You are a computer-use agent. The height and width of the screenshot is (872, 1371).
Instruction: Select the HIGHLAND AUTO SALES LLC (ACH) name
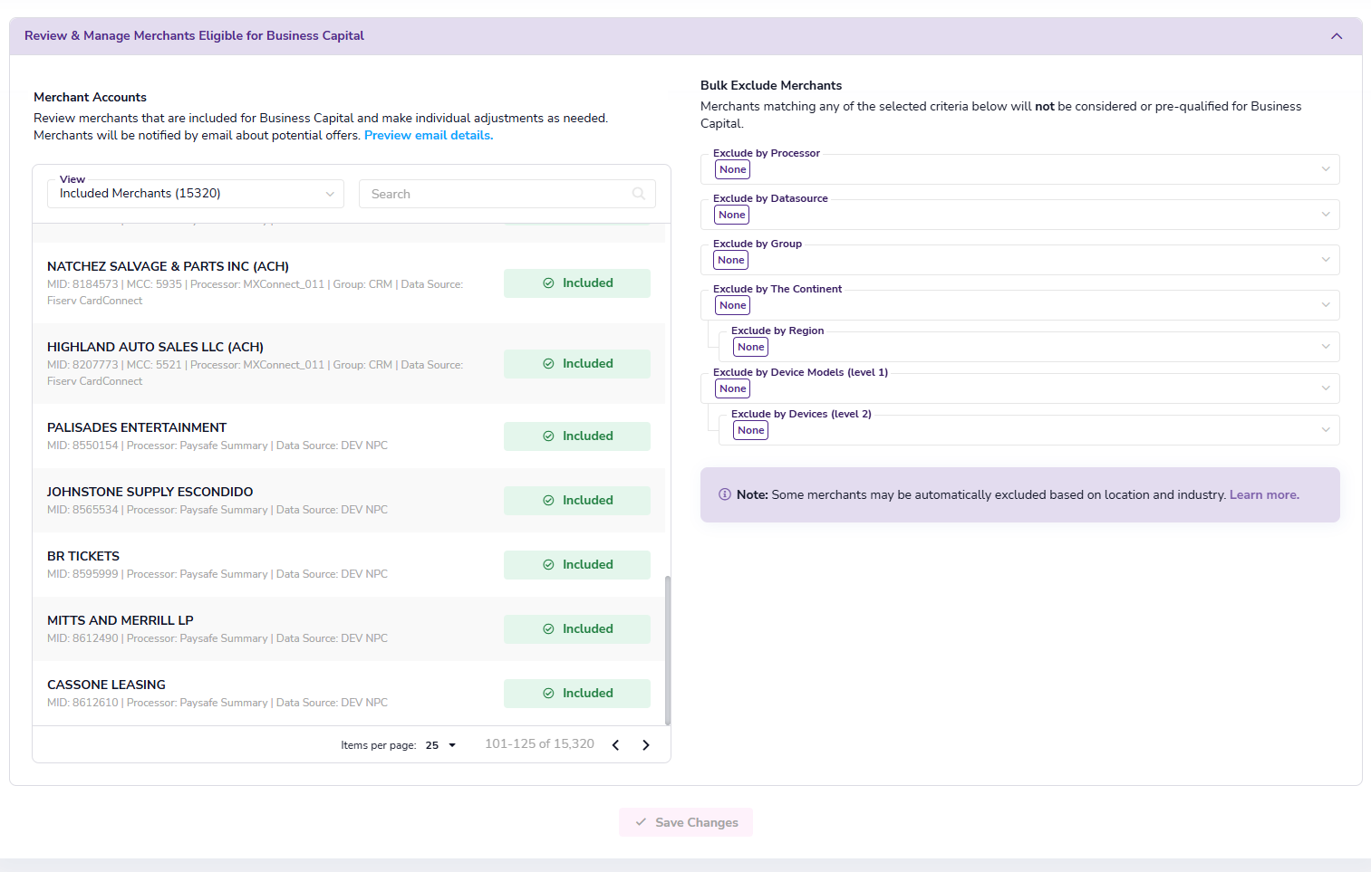[155, 347]
